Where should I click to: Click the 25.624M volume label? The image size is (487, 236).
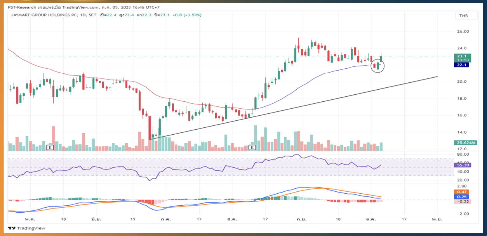click(466, 142)
